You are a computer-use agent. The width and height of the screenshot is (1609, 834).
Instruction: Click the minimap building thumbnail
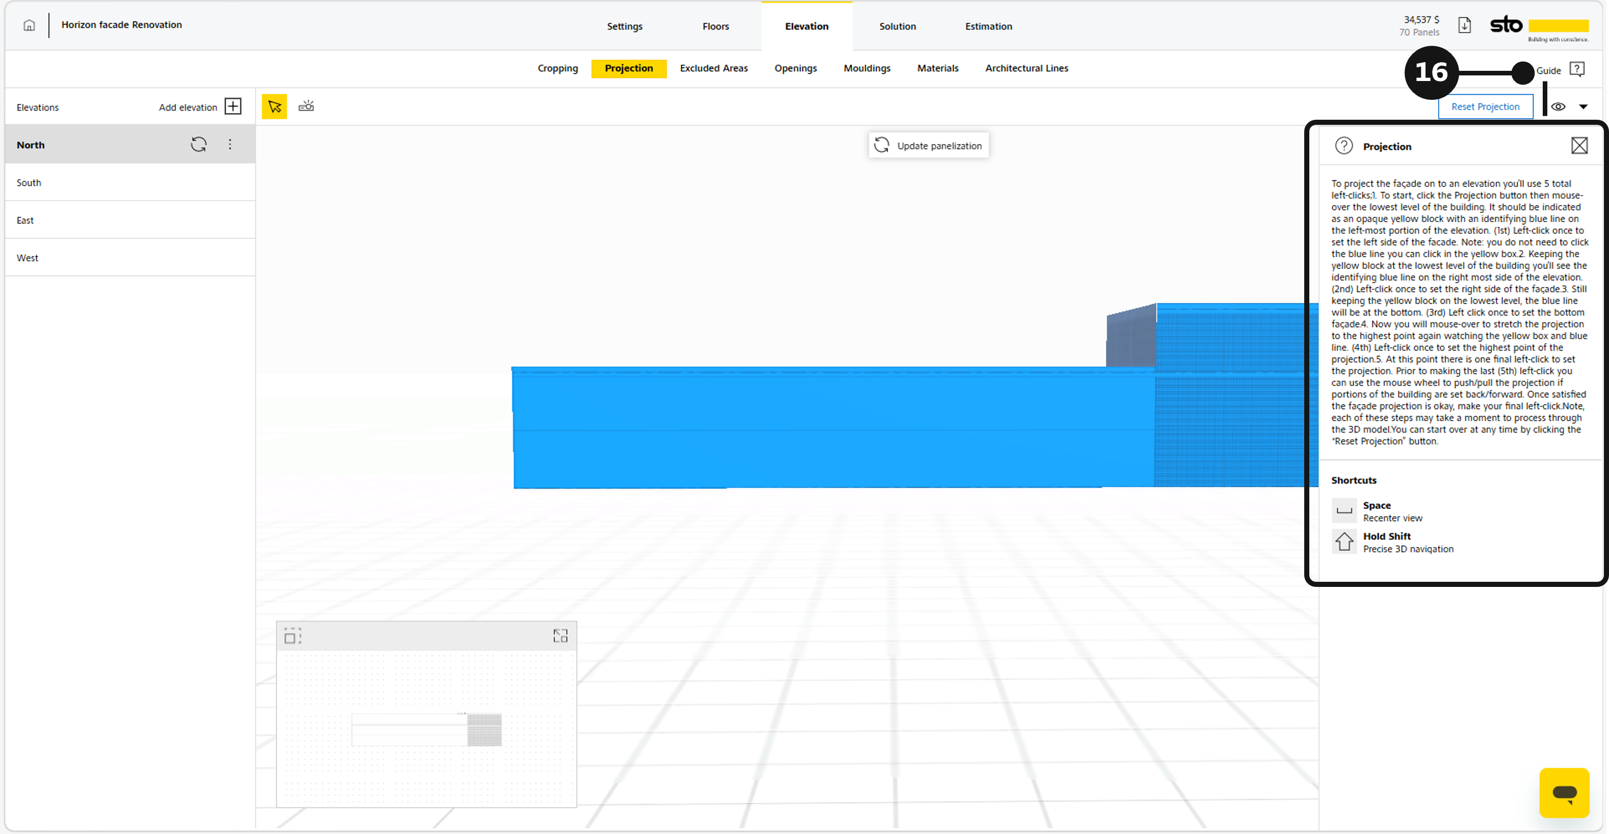point(427,729)
